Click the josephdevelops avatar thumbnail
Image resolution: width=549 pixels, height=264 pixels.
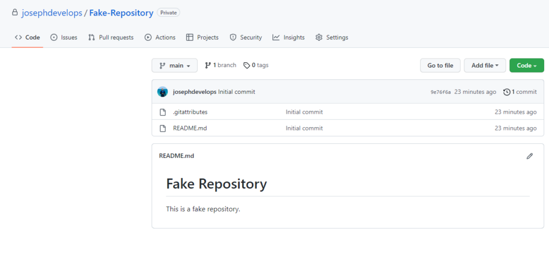tap(162, 92)
